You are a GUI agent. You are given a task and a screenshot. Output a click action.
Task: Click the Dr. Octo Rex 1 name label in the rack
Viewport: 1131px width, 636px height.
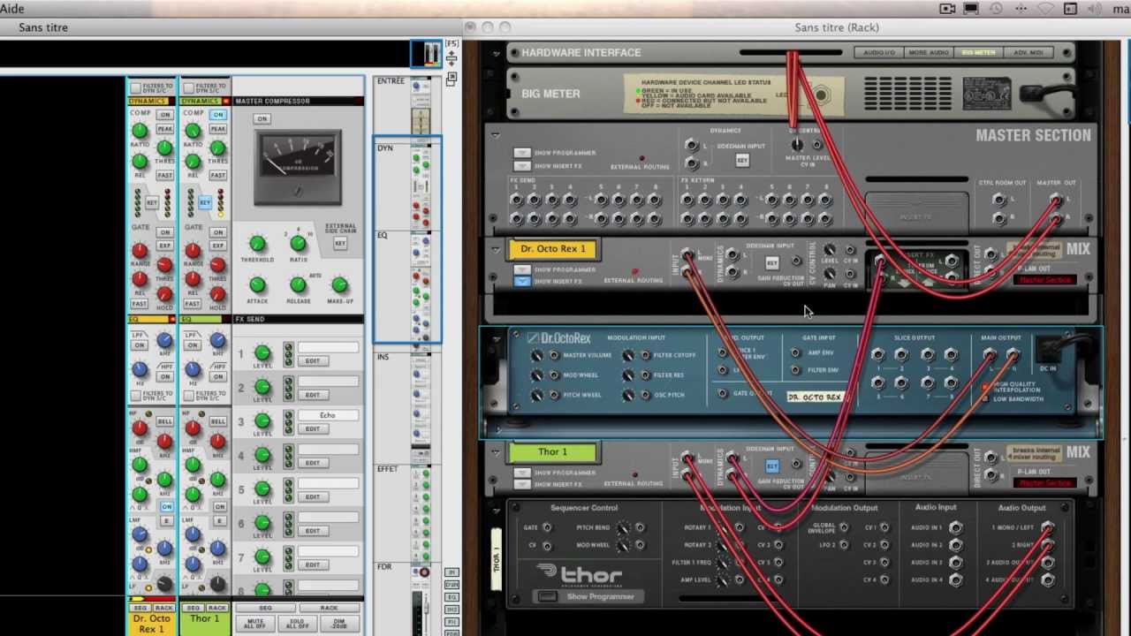pos(553,249)
